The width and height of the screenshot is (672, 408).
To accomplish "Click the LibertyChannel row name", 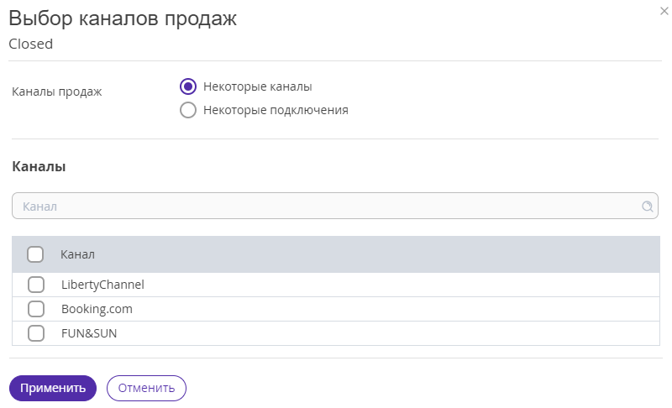I will [102, 285].
